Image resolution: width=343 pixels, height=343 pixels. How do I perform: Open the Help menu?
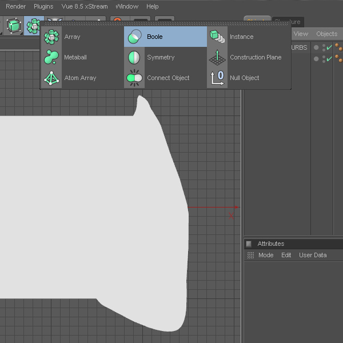[x=153, y=6]
